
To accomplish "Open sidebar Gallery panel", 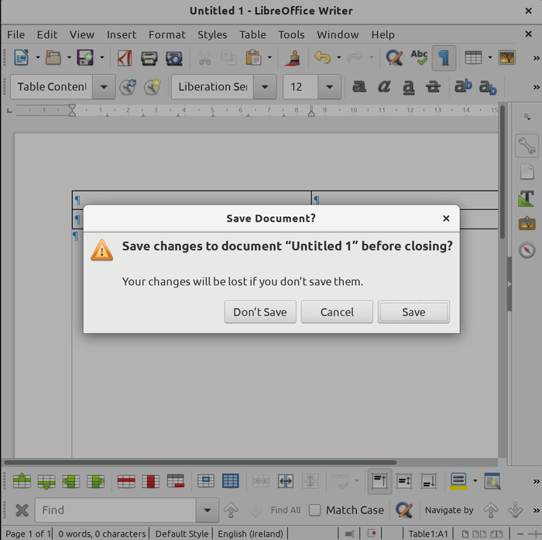I will click(527, 224).
